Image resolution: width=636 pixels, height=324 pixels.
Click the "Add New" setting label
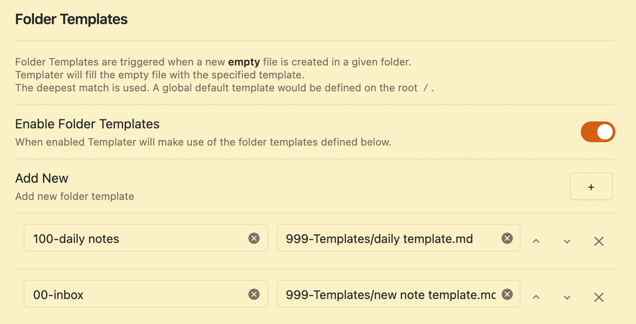(42, 178)
